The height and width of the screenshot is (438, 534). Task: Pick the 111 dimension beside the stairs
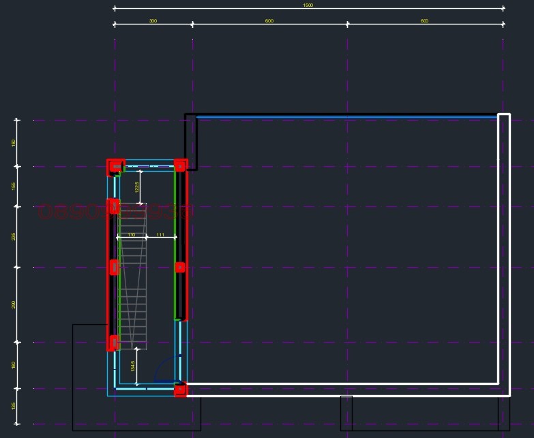point(160,234)
